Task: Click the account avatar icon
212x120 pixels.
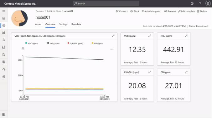Action: (208, 4)
